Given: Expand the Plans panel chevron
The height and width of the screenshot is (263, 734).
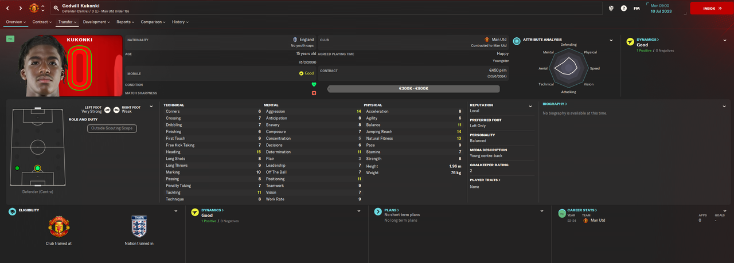Looking at the screenshot, I should pyautogui.click(x=542, y=211).
